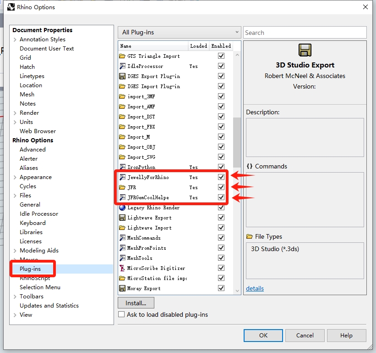This screenshot has height=353, width=376.
Task: Click the IGES Import Plug-in folder icon
Action: click(x=122, y=86)
